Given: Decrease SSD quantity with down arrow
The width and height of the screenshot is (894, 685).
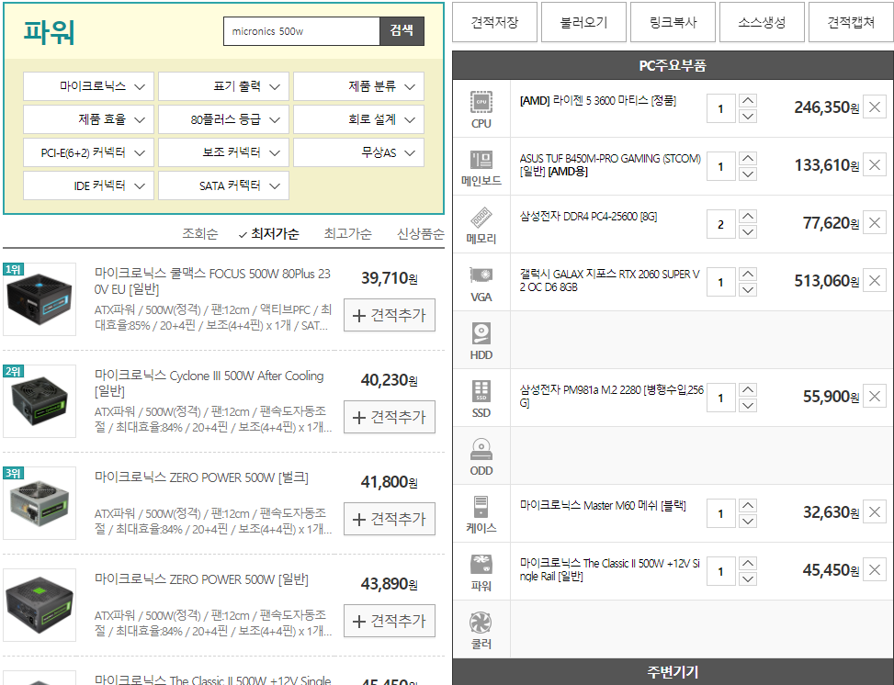Looking at the screenshot, I should click(x=748, y=406).
